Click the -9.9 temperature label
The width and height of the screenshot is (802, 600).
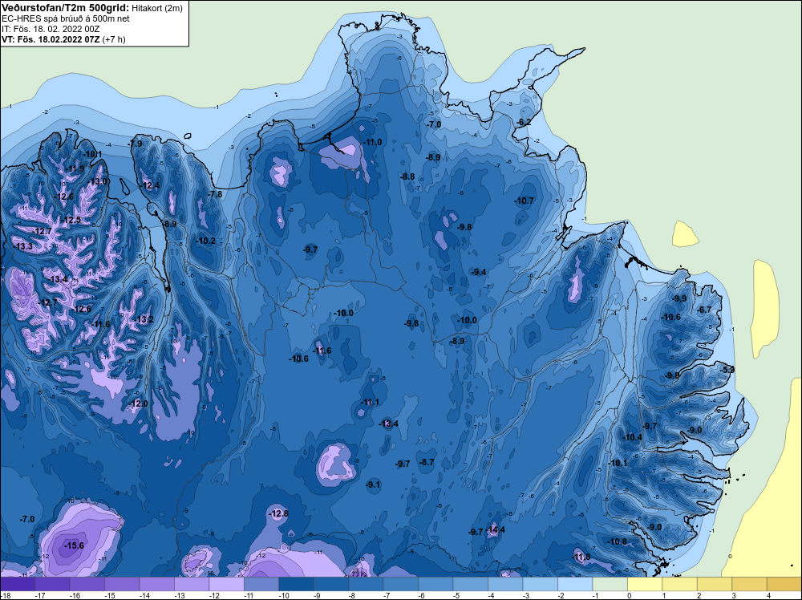pos(679,298)
